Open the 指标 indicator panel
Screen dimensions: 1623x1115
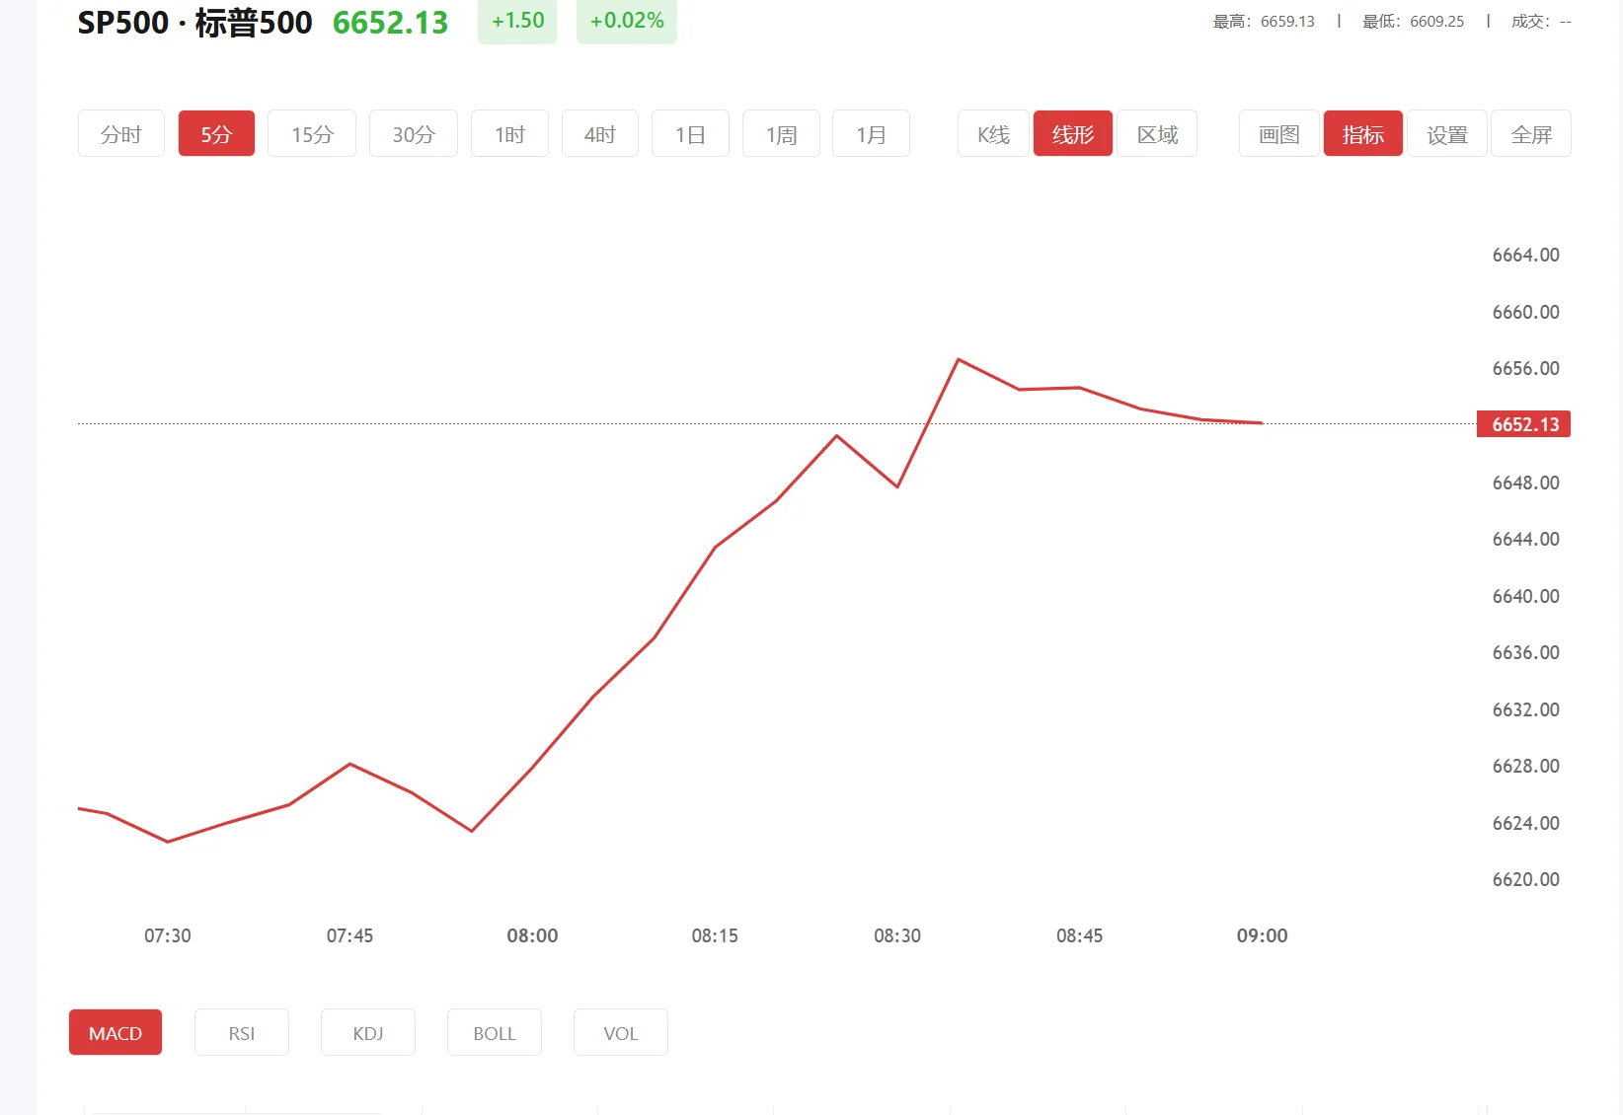(x=1362, y=133)
